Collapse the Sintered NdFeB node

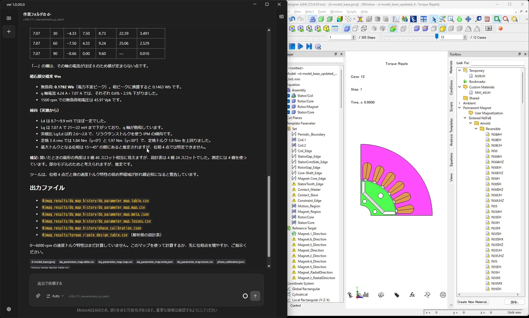click(x=465, y=118)
